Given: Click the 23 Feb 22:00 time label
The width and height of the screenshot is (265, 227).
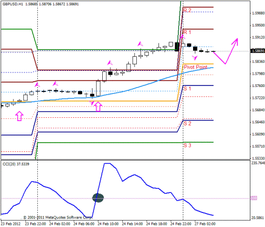Looking at the screenshot, I should 35,224.
